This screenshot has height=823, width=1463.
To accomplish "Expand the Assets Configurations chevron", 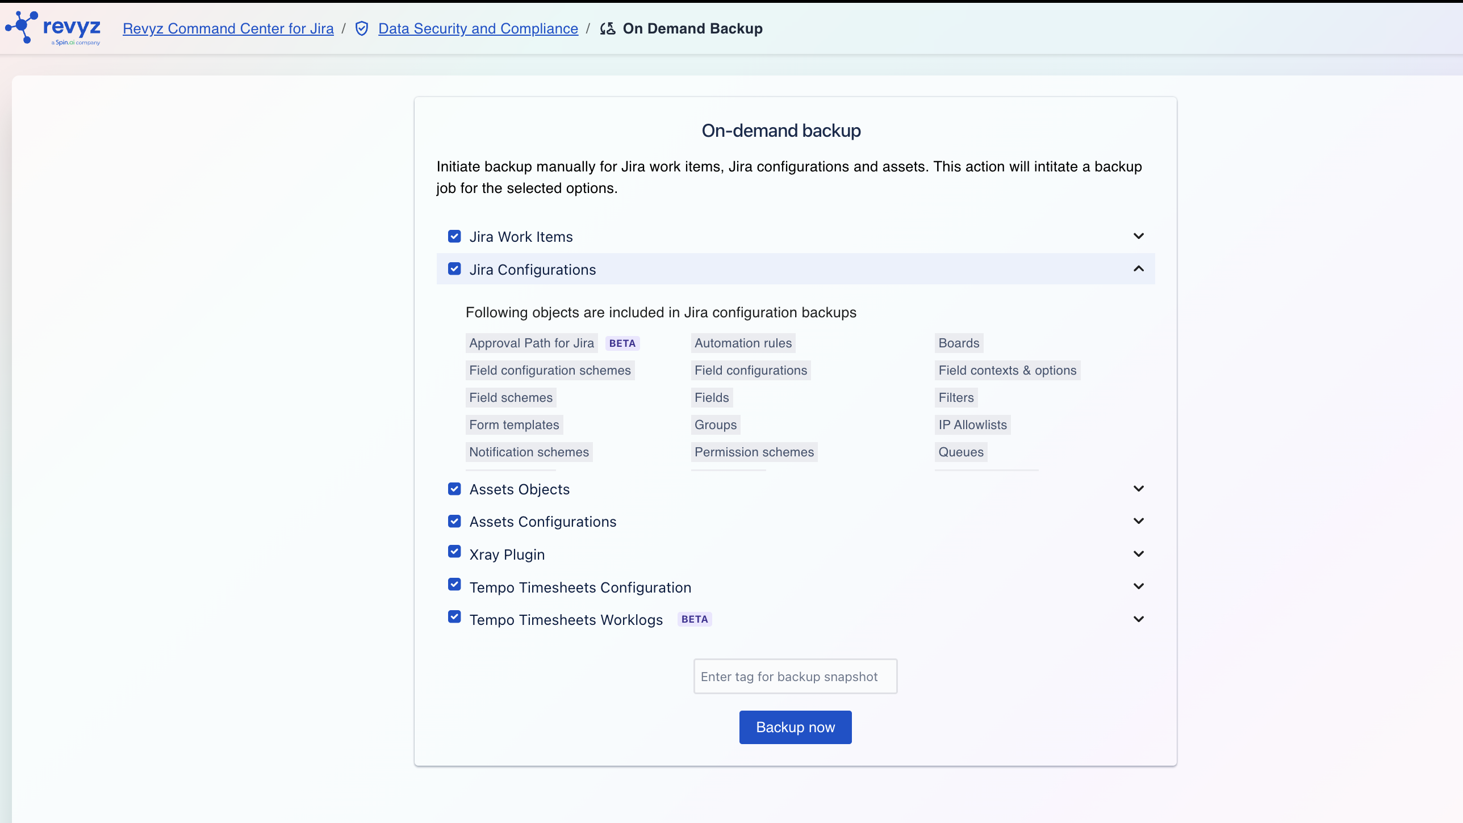I will [1139, 521].
